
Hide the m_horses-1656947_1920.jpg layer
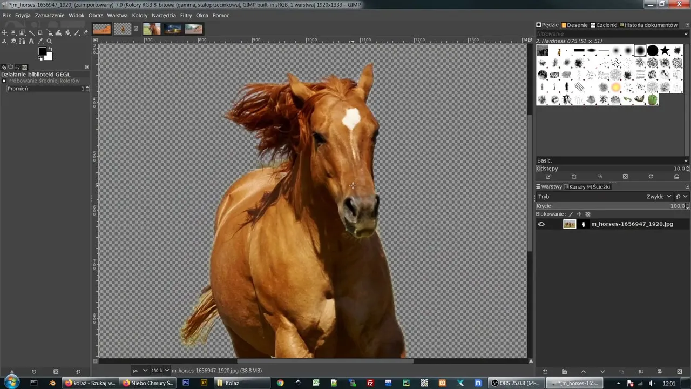coord(541,224)
